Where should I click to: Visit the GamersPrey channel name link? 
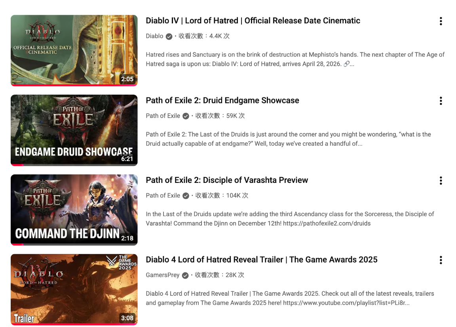pyautogui.click(x=163, y=275)
